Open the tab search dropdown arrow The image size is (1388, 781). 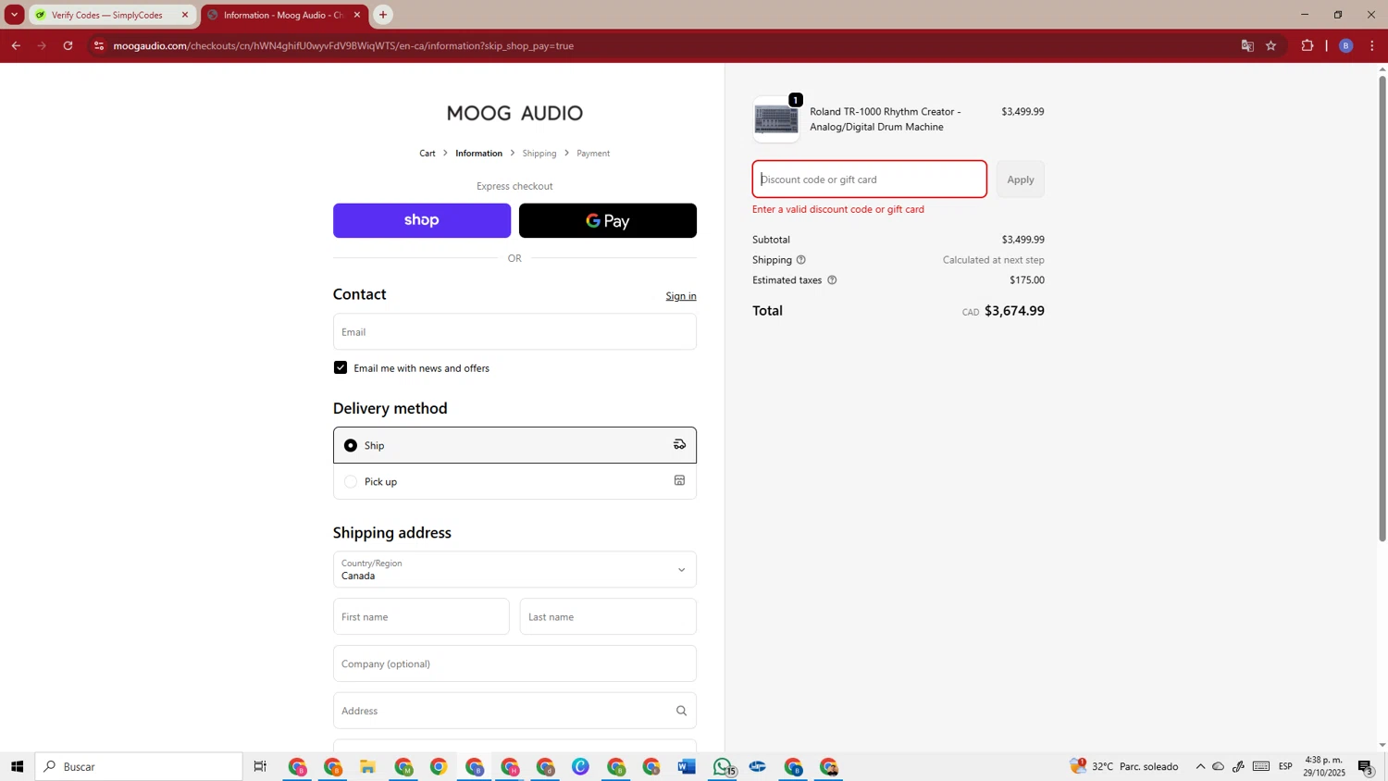[x=14, y=15]
